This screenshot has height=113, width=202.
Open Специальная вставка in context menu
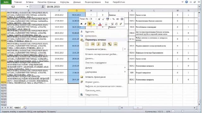96,49
